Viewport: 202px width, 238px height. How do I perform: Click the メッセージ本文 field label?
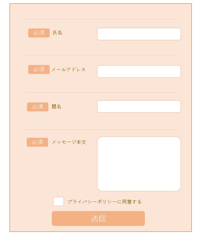click(69, 142)
